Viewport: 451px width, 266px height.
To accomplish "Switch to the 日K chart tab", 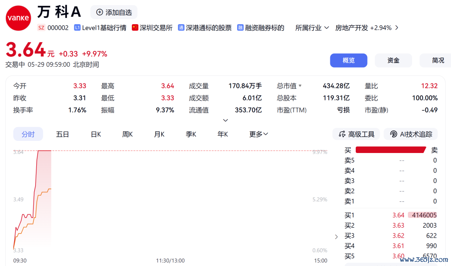I will [96, 134].
